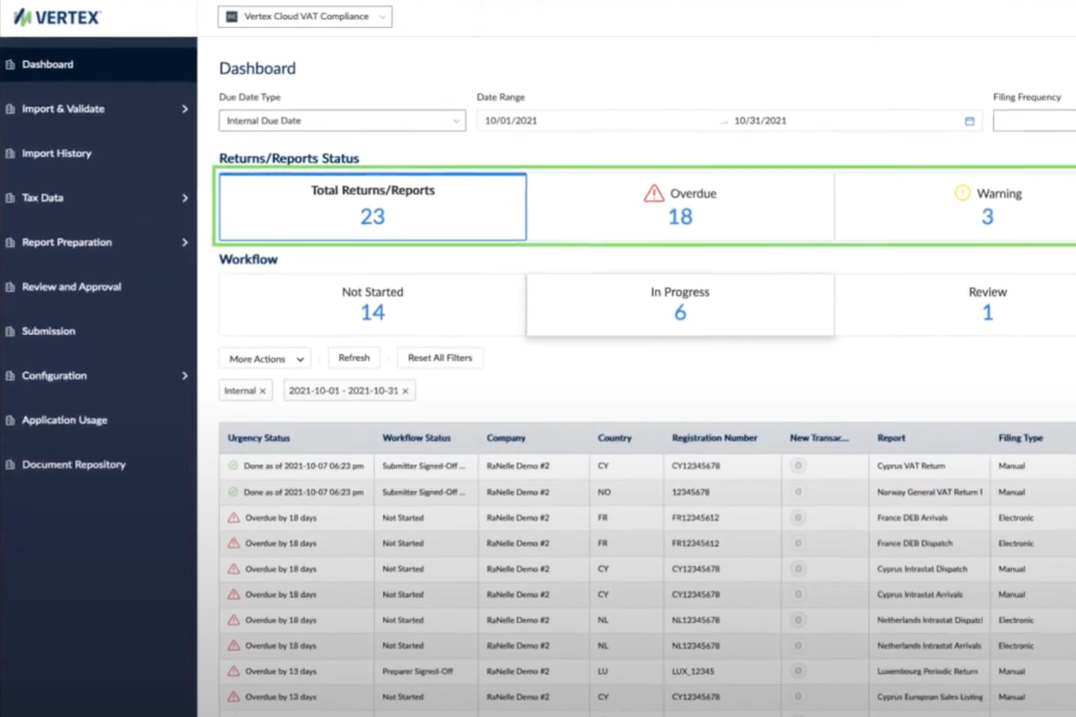The height and width of the screenshot is (717, 1076).
Task: Open the Internal Due Date dropdown
Action: [342, 121]
